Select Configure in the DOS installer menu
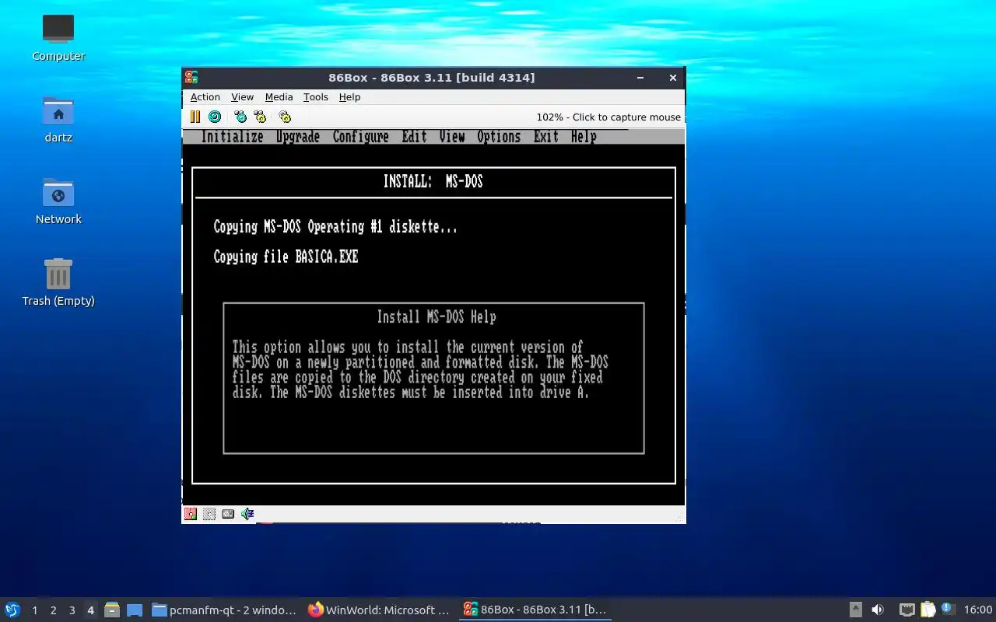996x622 pixels. point(360,137)
